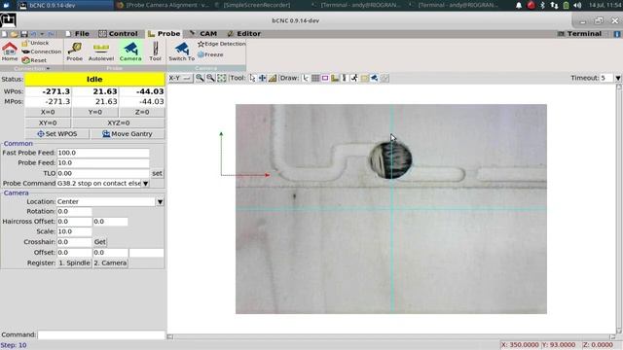This screenshot has width=623, height=350.
Task: Click the Crosshair Get button
Action: [99, 242]
